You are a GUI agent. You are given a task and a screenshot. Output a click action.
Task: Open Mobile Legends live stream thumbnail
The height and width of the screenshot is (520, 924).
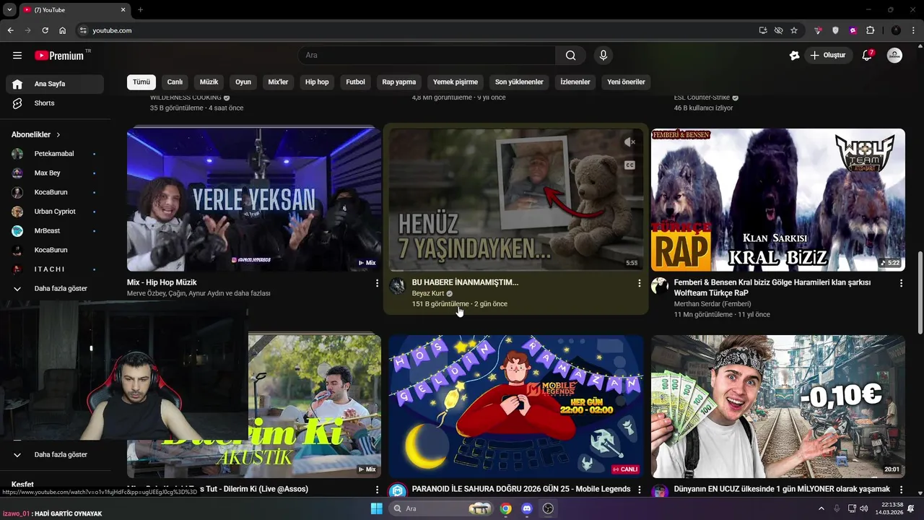coord(516,407)
